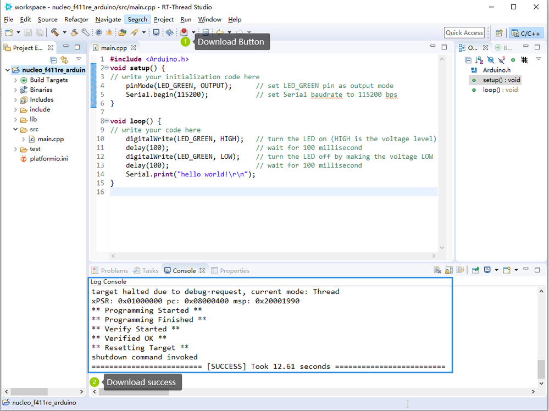
Task: Switch to the Build Targets tab beside Outline
Action: click(x=503, y=48)
